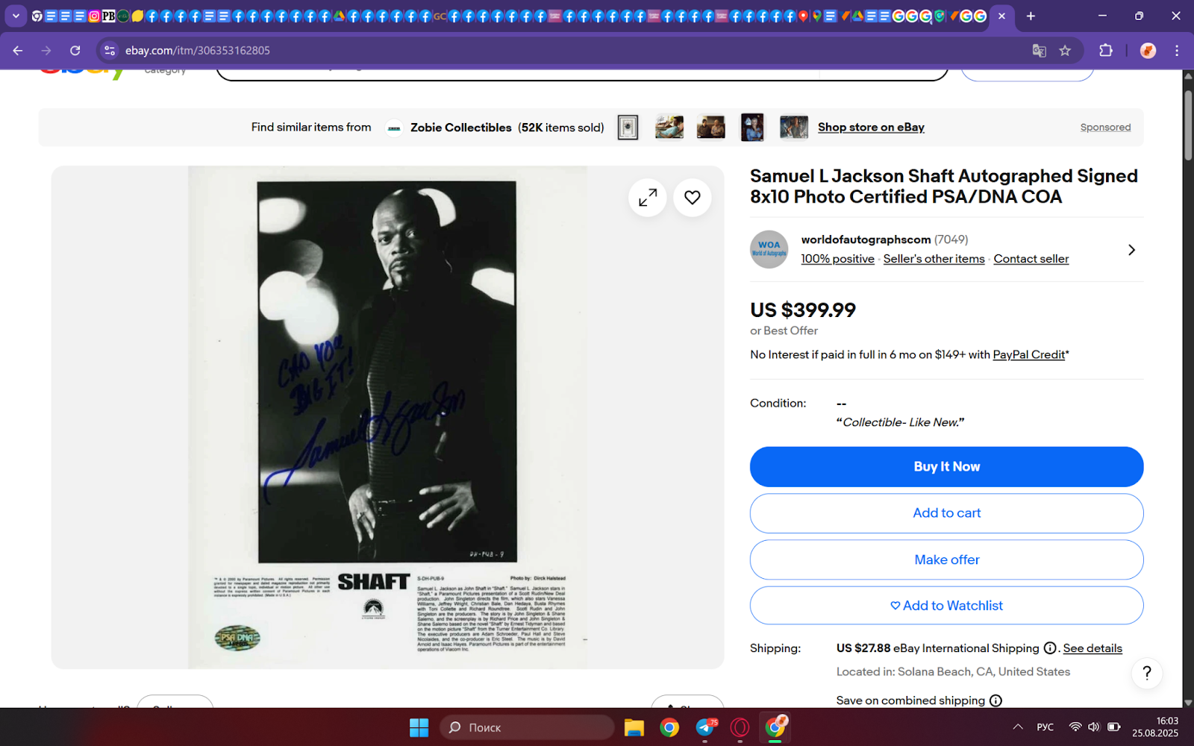Click the shipping info circle icon
The image size is (1194, 746).
point(1050,648)
